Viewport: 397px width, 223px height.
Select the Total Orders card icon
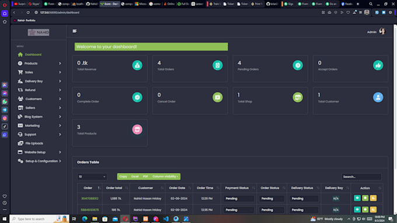[x=218, y=65]
